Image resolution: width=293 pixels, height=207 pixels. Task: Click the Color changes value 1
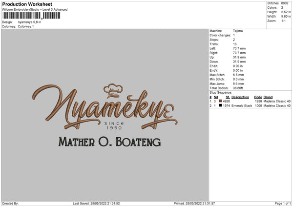[x=234, y=35]
